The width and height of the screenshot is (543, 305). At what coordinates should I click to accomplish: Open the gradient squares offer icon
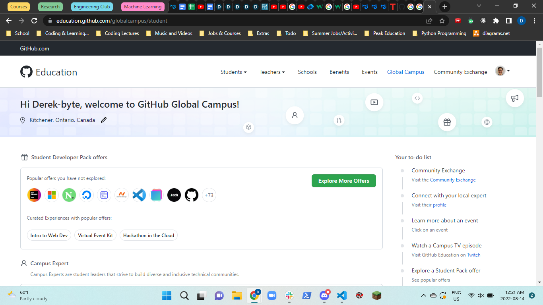pyautogui.click(x=157, y=195)
